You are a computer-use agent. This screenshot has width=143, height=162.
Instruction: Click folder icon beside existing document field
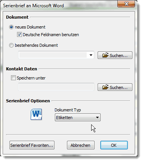tap(105, 55)
